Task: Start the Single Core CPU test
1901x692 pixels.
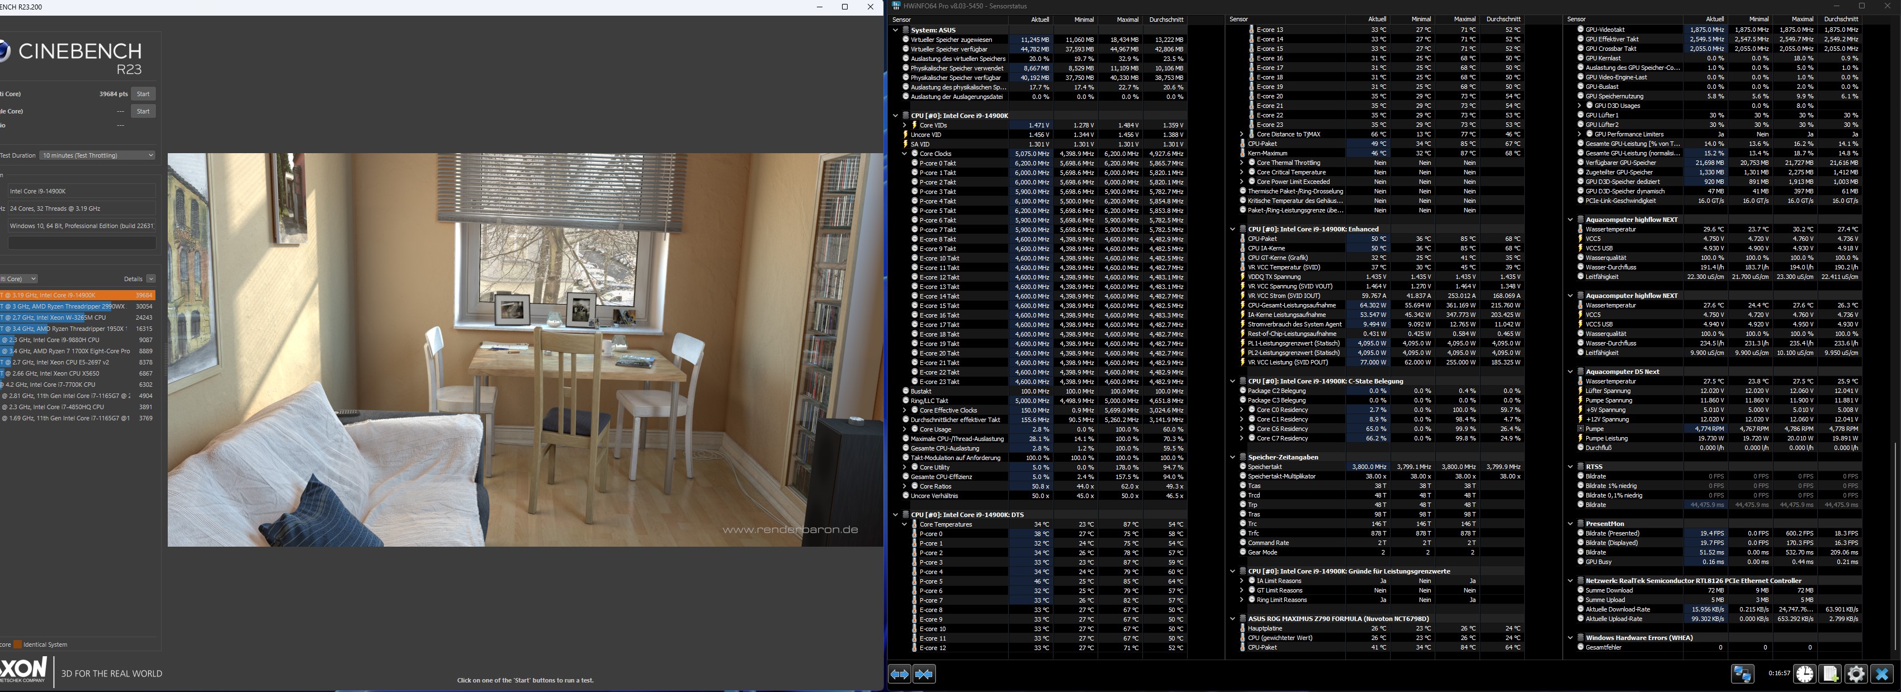Action: click(x=143, y=111)
